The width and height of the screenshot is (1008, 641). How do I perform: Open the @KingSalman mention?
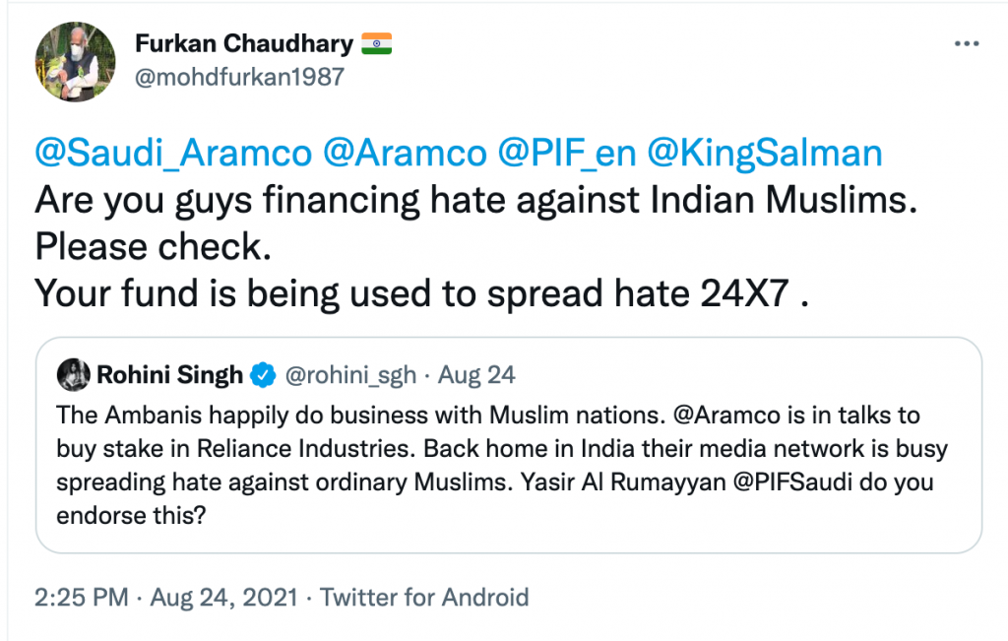[x=767, y=154]
